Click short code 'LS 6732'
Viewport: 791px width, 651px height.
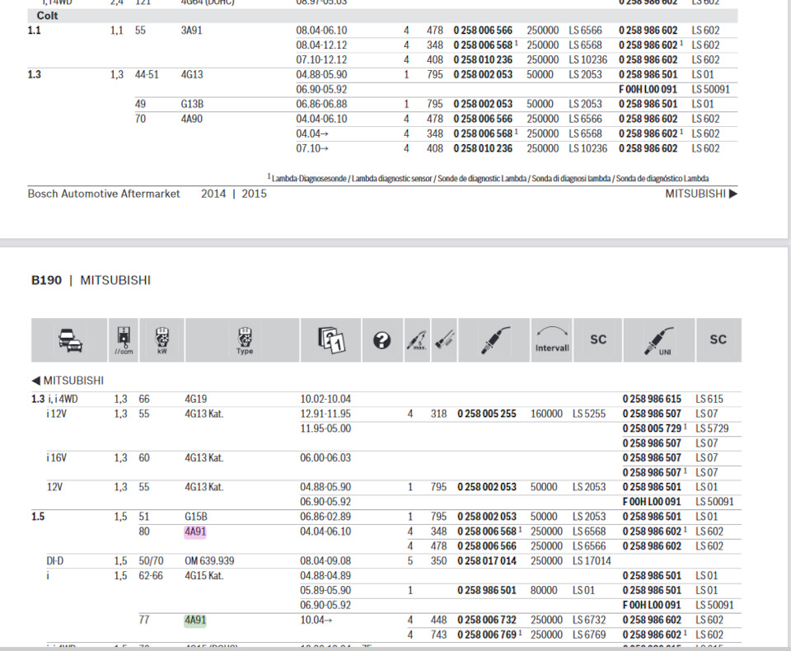(589, 621)
